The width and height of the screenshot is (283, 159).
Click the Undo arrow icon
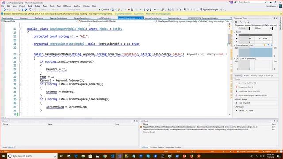pyautogui.click(x=30, y=10)
